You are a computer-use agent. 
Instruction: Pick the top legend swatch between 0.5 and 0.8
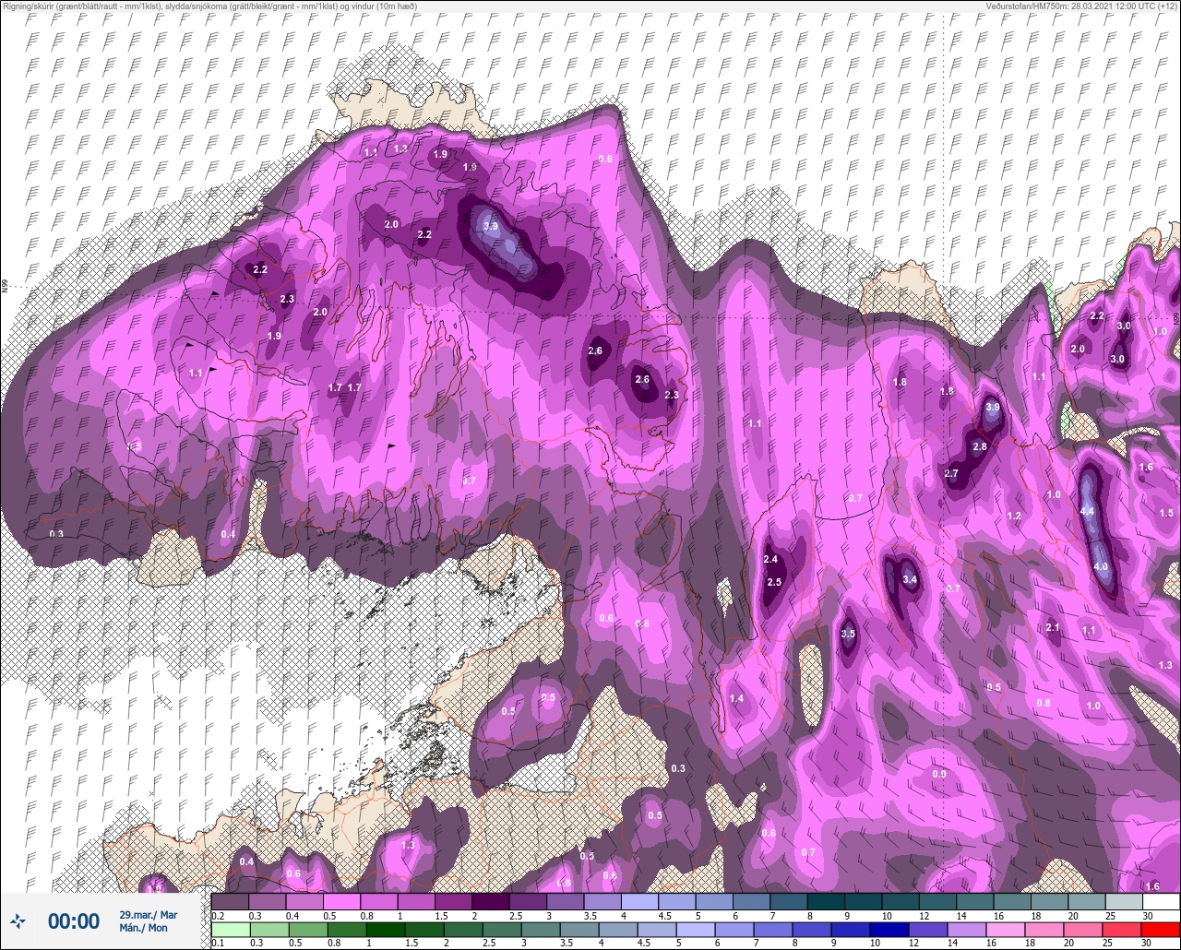coord(341,901)
